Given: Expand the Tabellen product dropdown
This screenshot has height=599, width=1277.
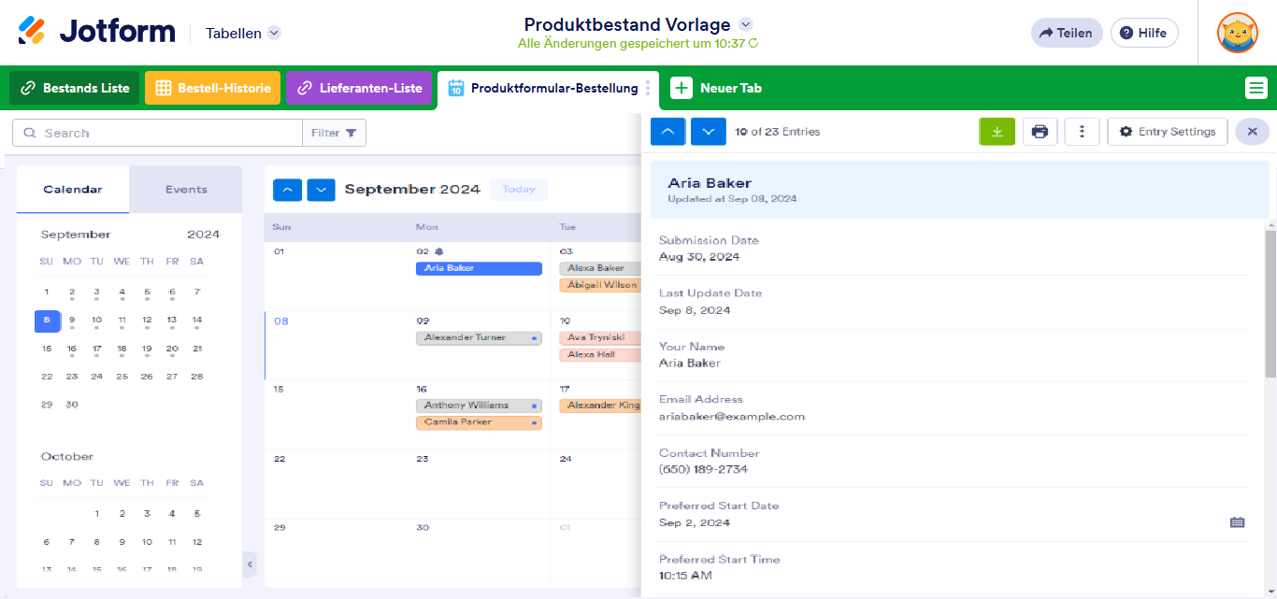Looking at the screenshot, I should pos(274,33).
